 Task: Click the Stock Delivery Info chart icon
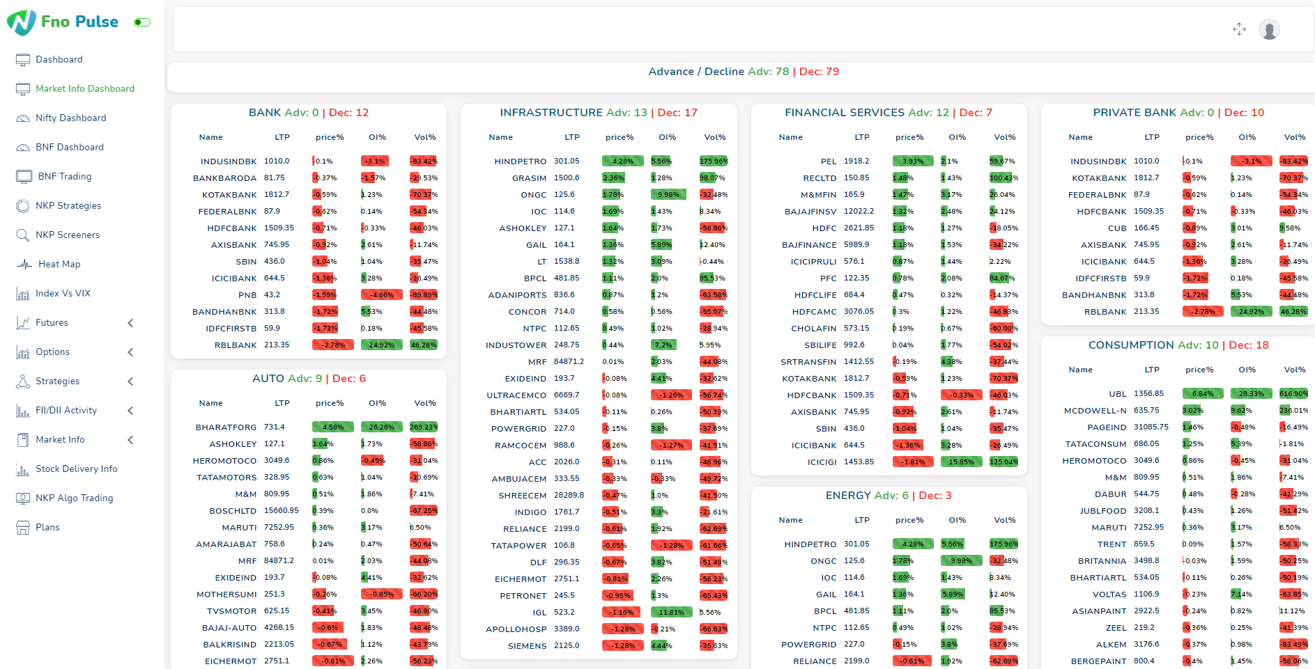pos(23,469)
